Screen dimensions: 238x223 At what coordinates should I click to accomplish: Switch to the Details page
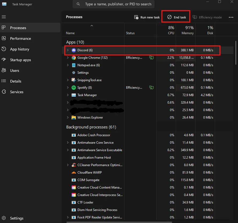click(x=30, y=81)
